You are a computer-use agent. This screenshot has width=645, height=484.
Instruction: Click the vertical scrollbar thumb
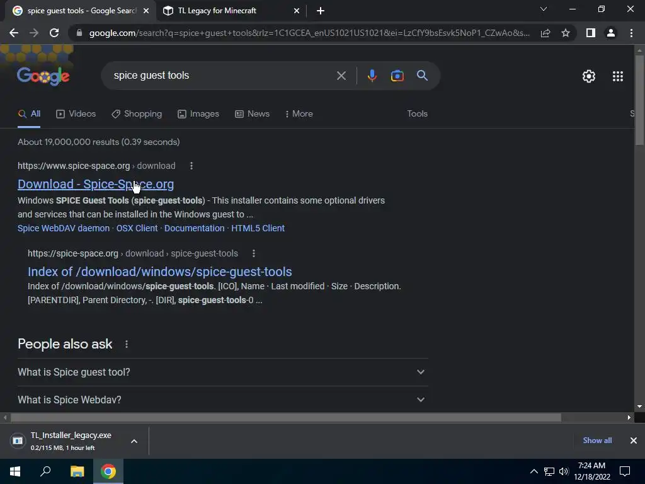coord(639,100)
